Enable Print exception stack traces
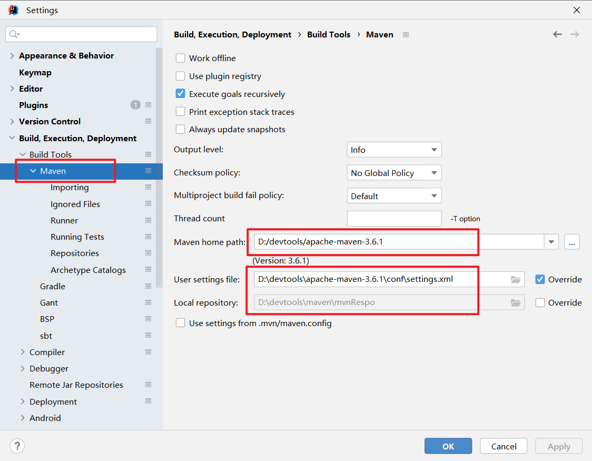Screen dimensions: 592x461 181,112
